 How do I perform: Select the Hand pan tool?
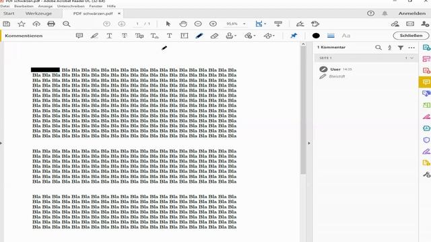pyautogui.click(x=183, y=24)
